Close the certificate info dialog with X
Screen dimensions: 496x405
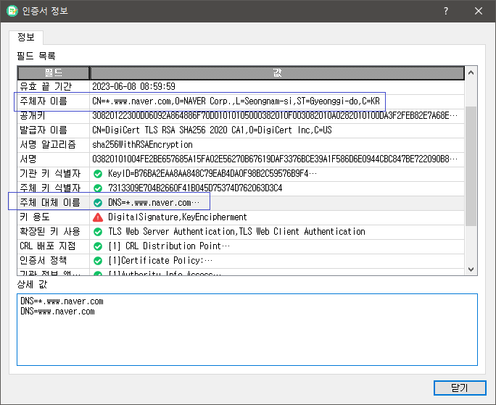coord(479,11)
